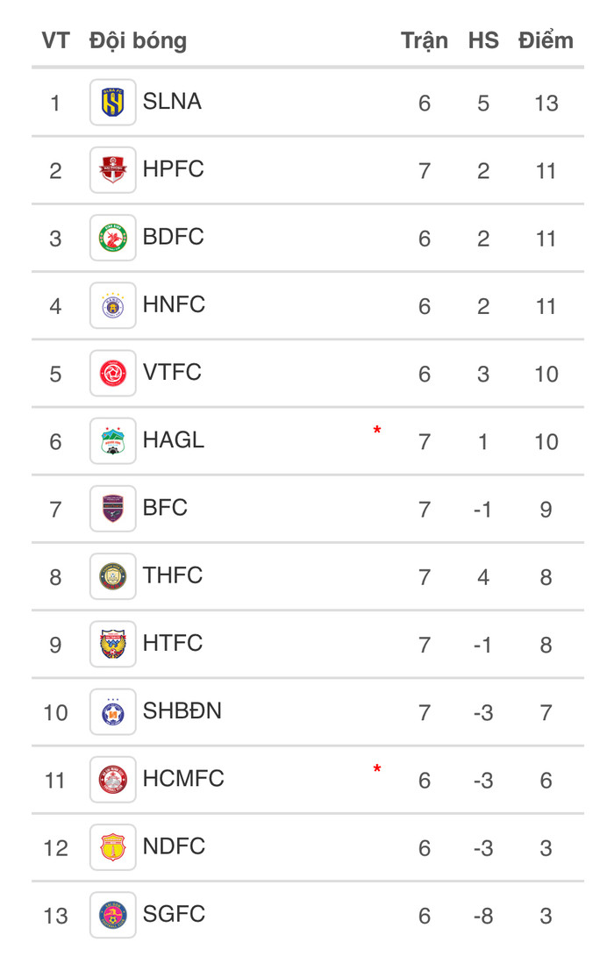Select the SGFC club logo
The width and height of the screenshot is (614, 978).
(x=112, y=915)
